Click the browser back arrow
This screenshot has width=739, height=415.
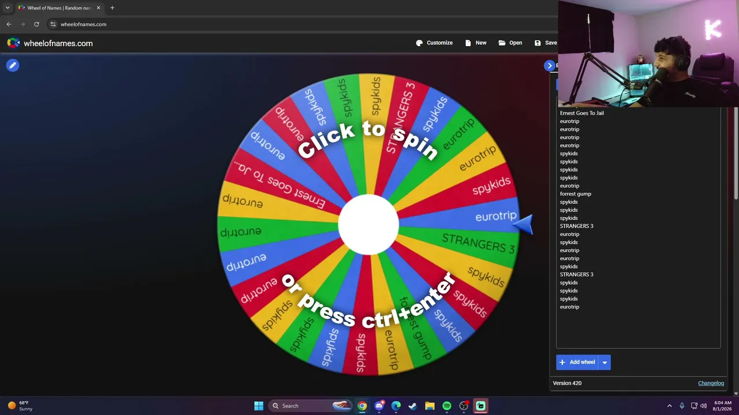(9, 24)
